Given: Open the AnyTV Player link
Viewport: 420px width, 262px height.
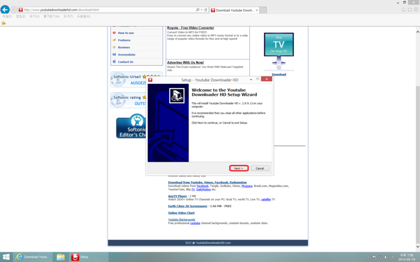Looking at the screenshot, I should (x=177, y=196).
